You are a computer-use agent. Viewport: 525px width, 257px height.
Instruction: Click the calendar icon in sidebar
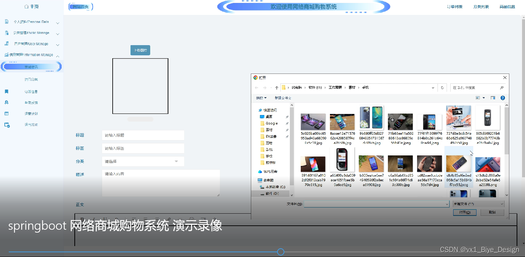pyautogui.click(x=6, y=114)
